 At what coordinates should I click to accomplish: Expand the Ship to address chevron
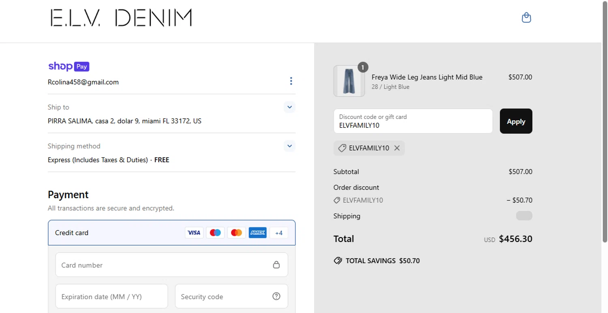pos(289,107)
